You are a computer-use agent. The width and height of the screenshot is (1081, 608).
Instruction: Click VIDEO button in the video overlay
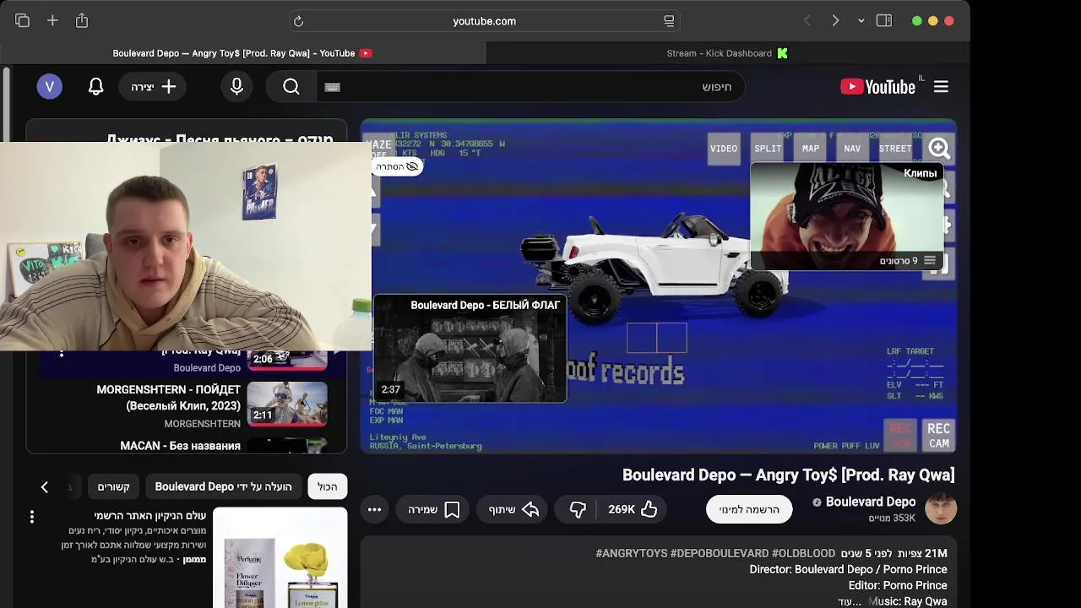pyautogui.click(x=724, y=149)
